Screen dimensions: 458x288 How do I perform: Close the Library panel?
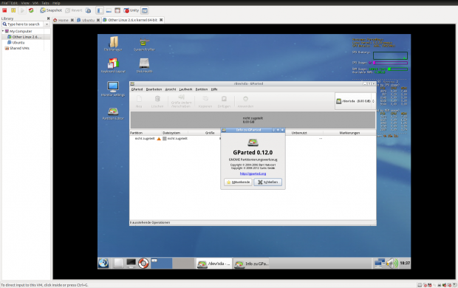[x=48, y=18]
